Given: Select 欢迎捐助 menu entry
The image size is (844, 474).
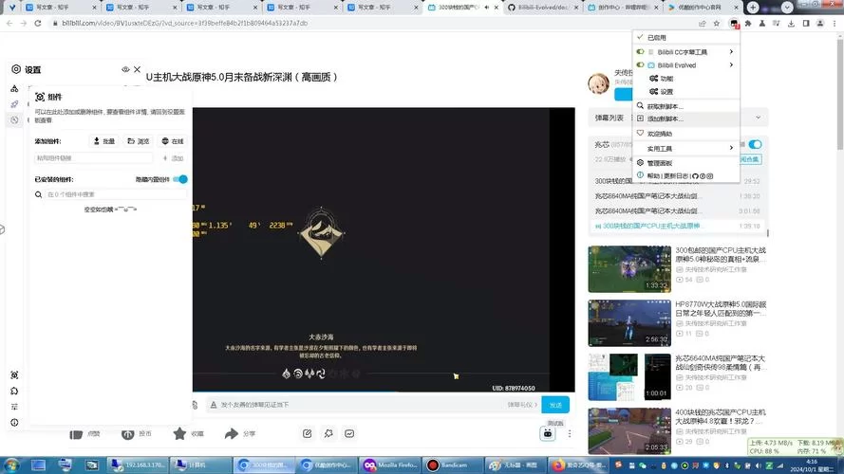Looking at the screenshot, I should [686, 134].
